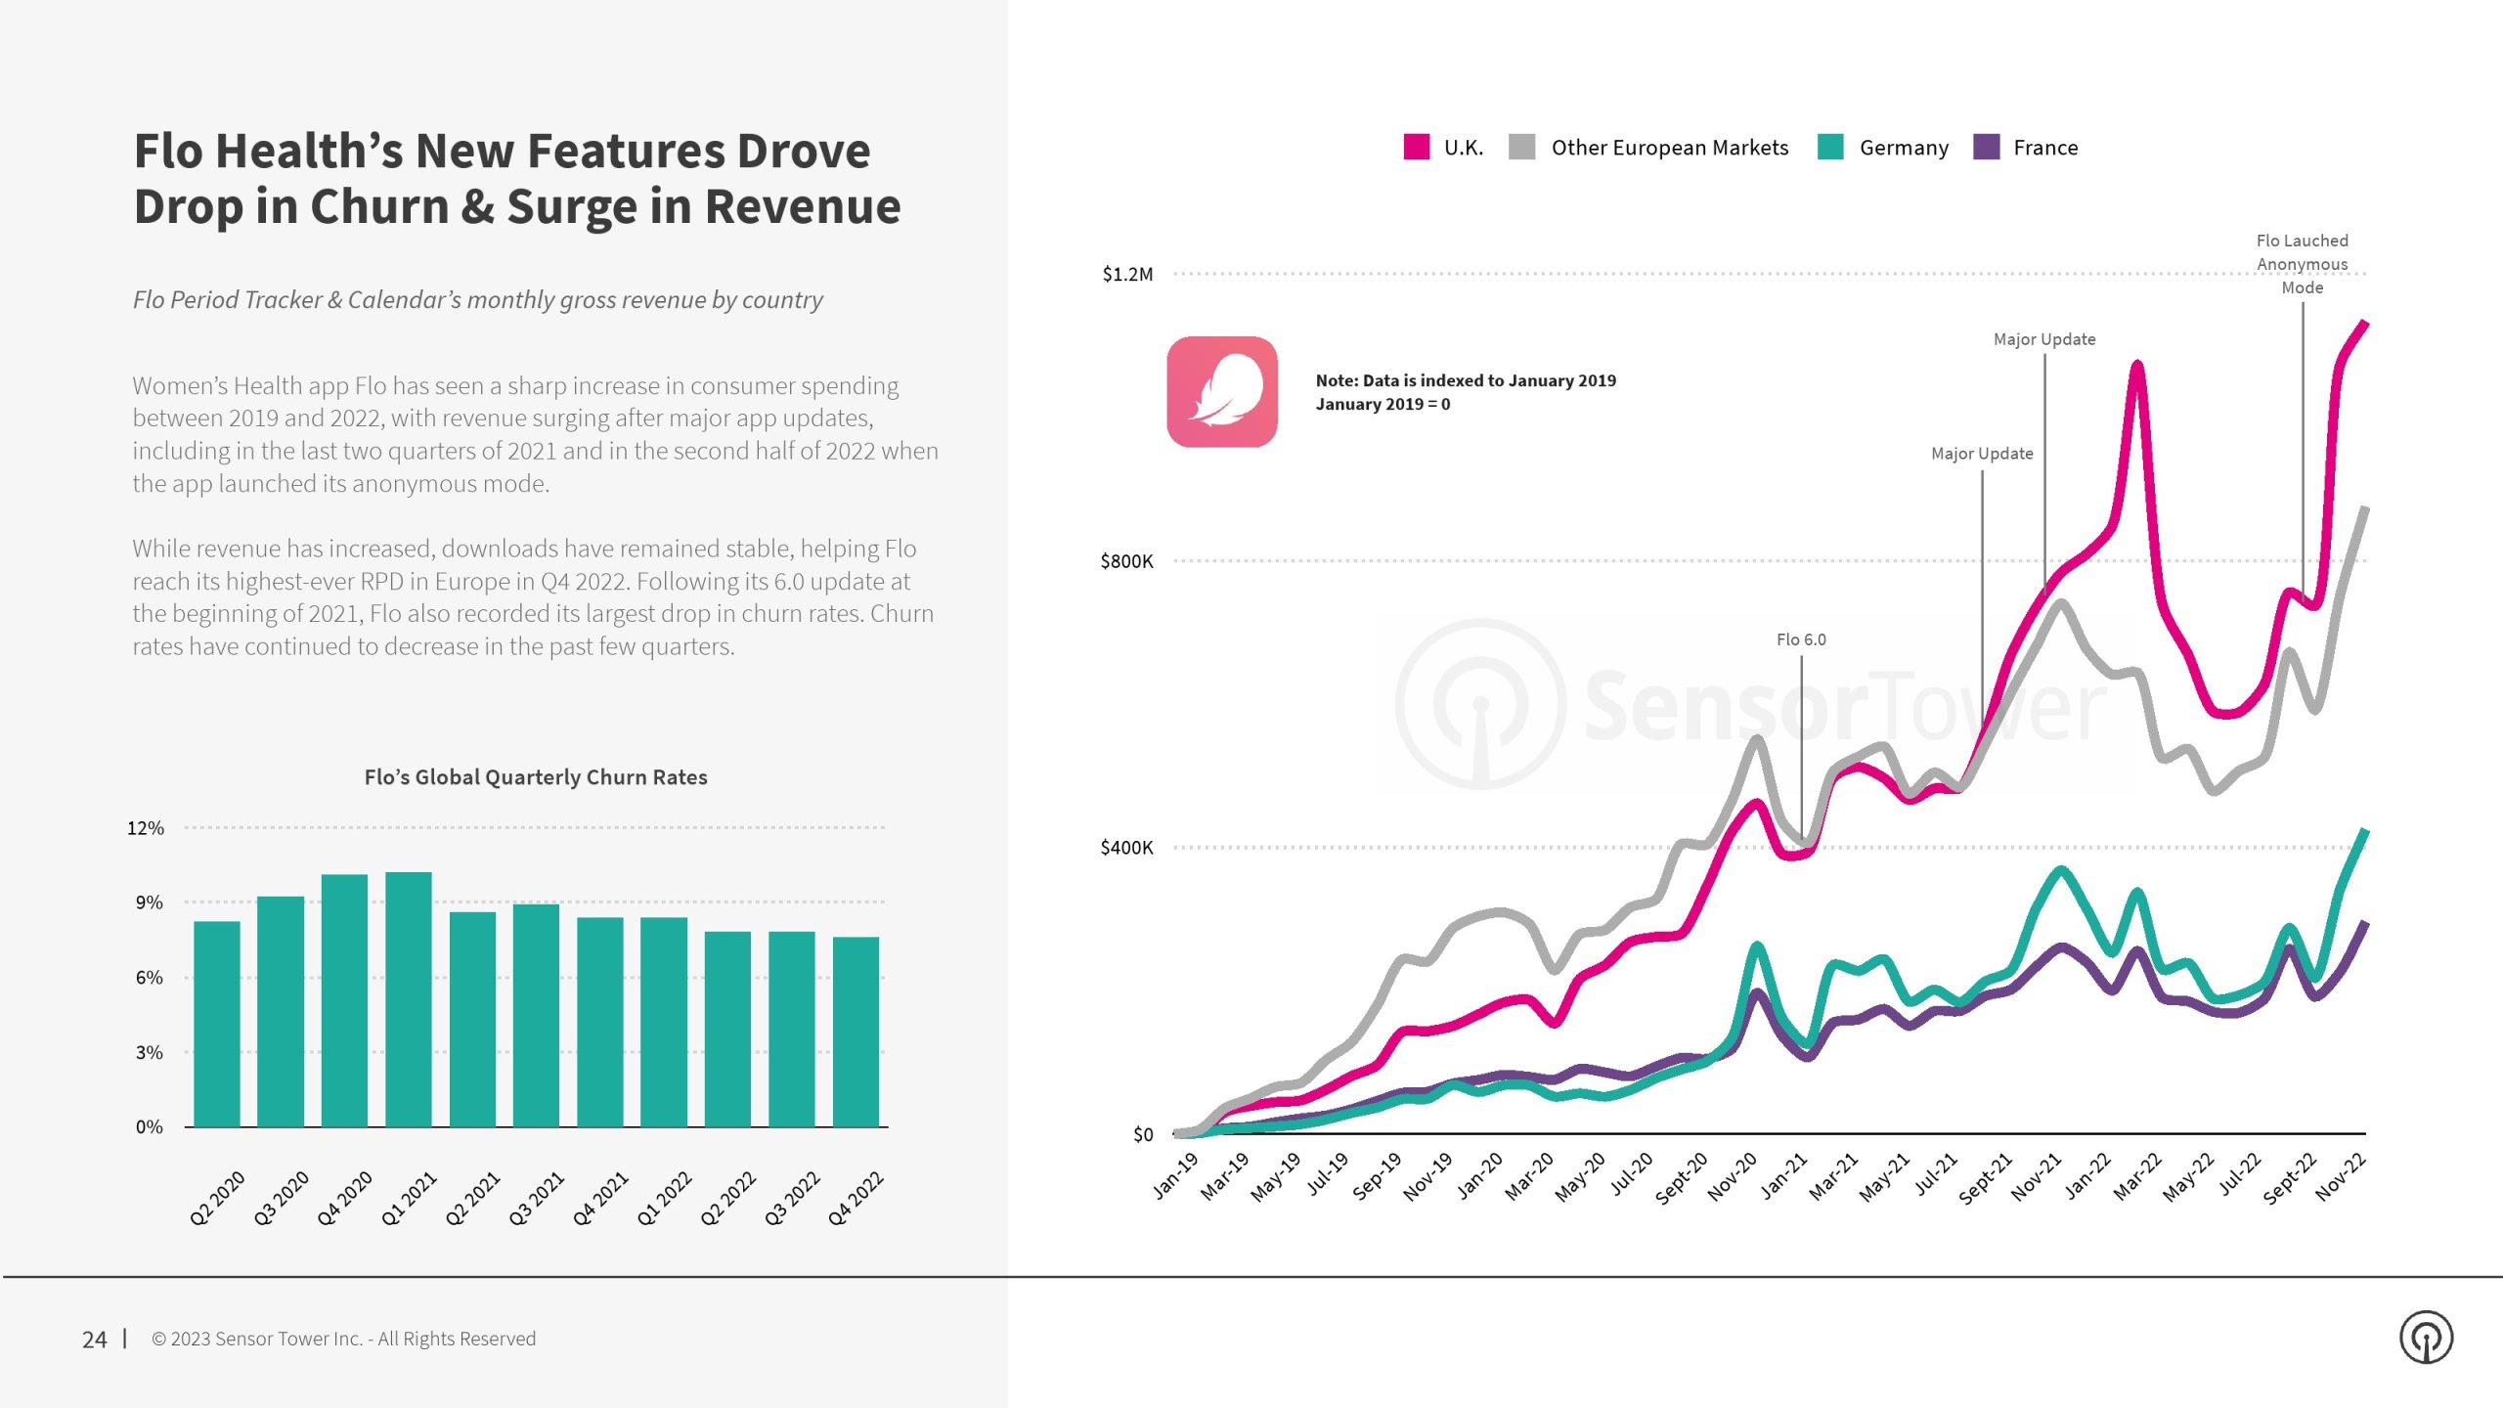
Task: Click the Q2 2021 churn bar
Action: tap(472, 1020)
